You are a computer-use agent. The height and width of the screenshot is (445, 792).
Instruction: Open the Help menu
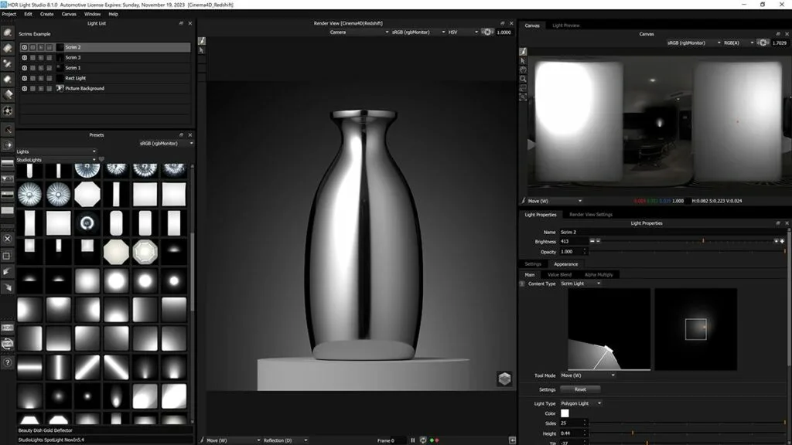click(x=113, y=14)
